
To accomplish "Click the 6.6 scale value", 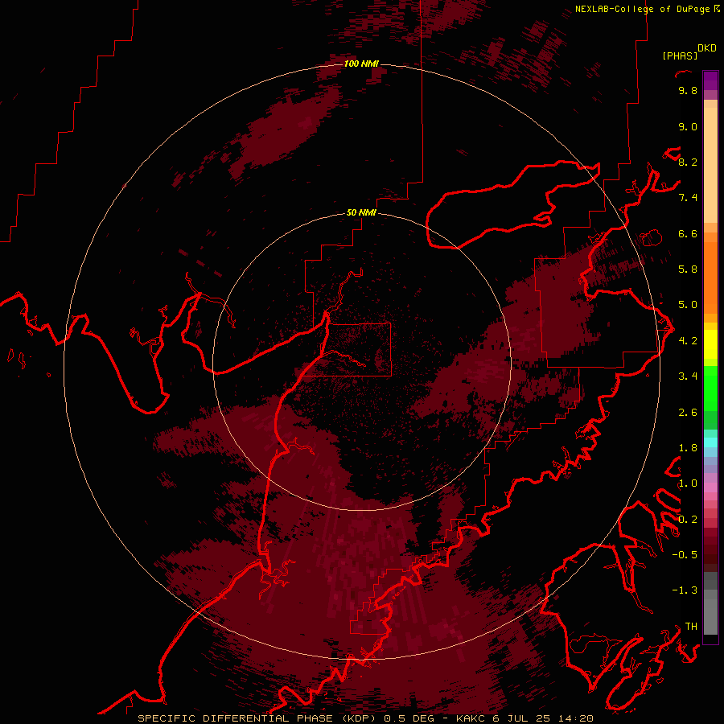I will click(688, 233).
